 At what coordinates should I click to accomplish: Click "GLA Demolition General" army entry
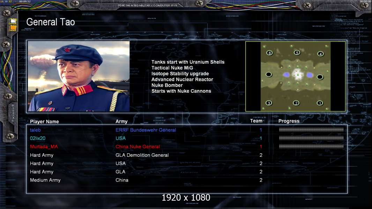pos(142,155)
